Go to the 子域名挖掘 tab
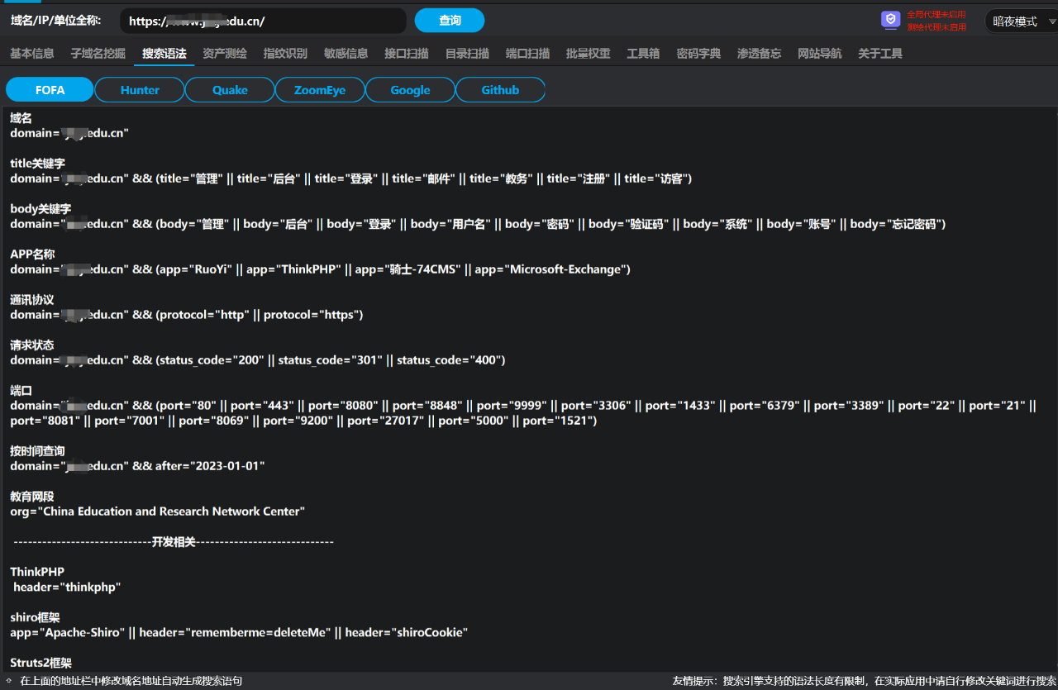The image size is (1058, 690). [x=98, y=54]
